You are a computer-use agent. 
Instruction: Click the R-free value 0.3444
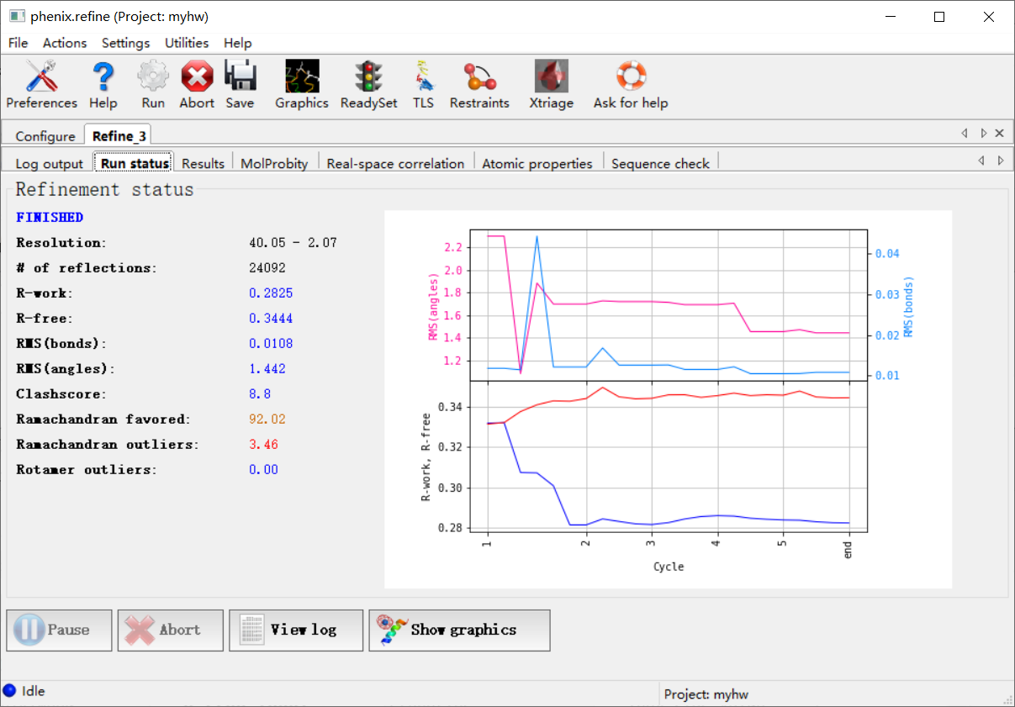point(271,318)
